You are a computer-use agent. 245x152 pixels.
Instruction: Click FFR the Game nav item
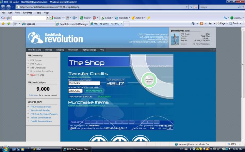35,50
